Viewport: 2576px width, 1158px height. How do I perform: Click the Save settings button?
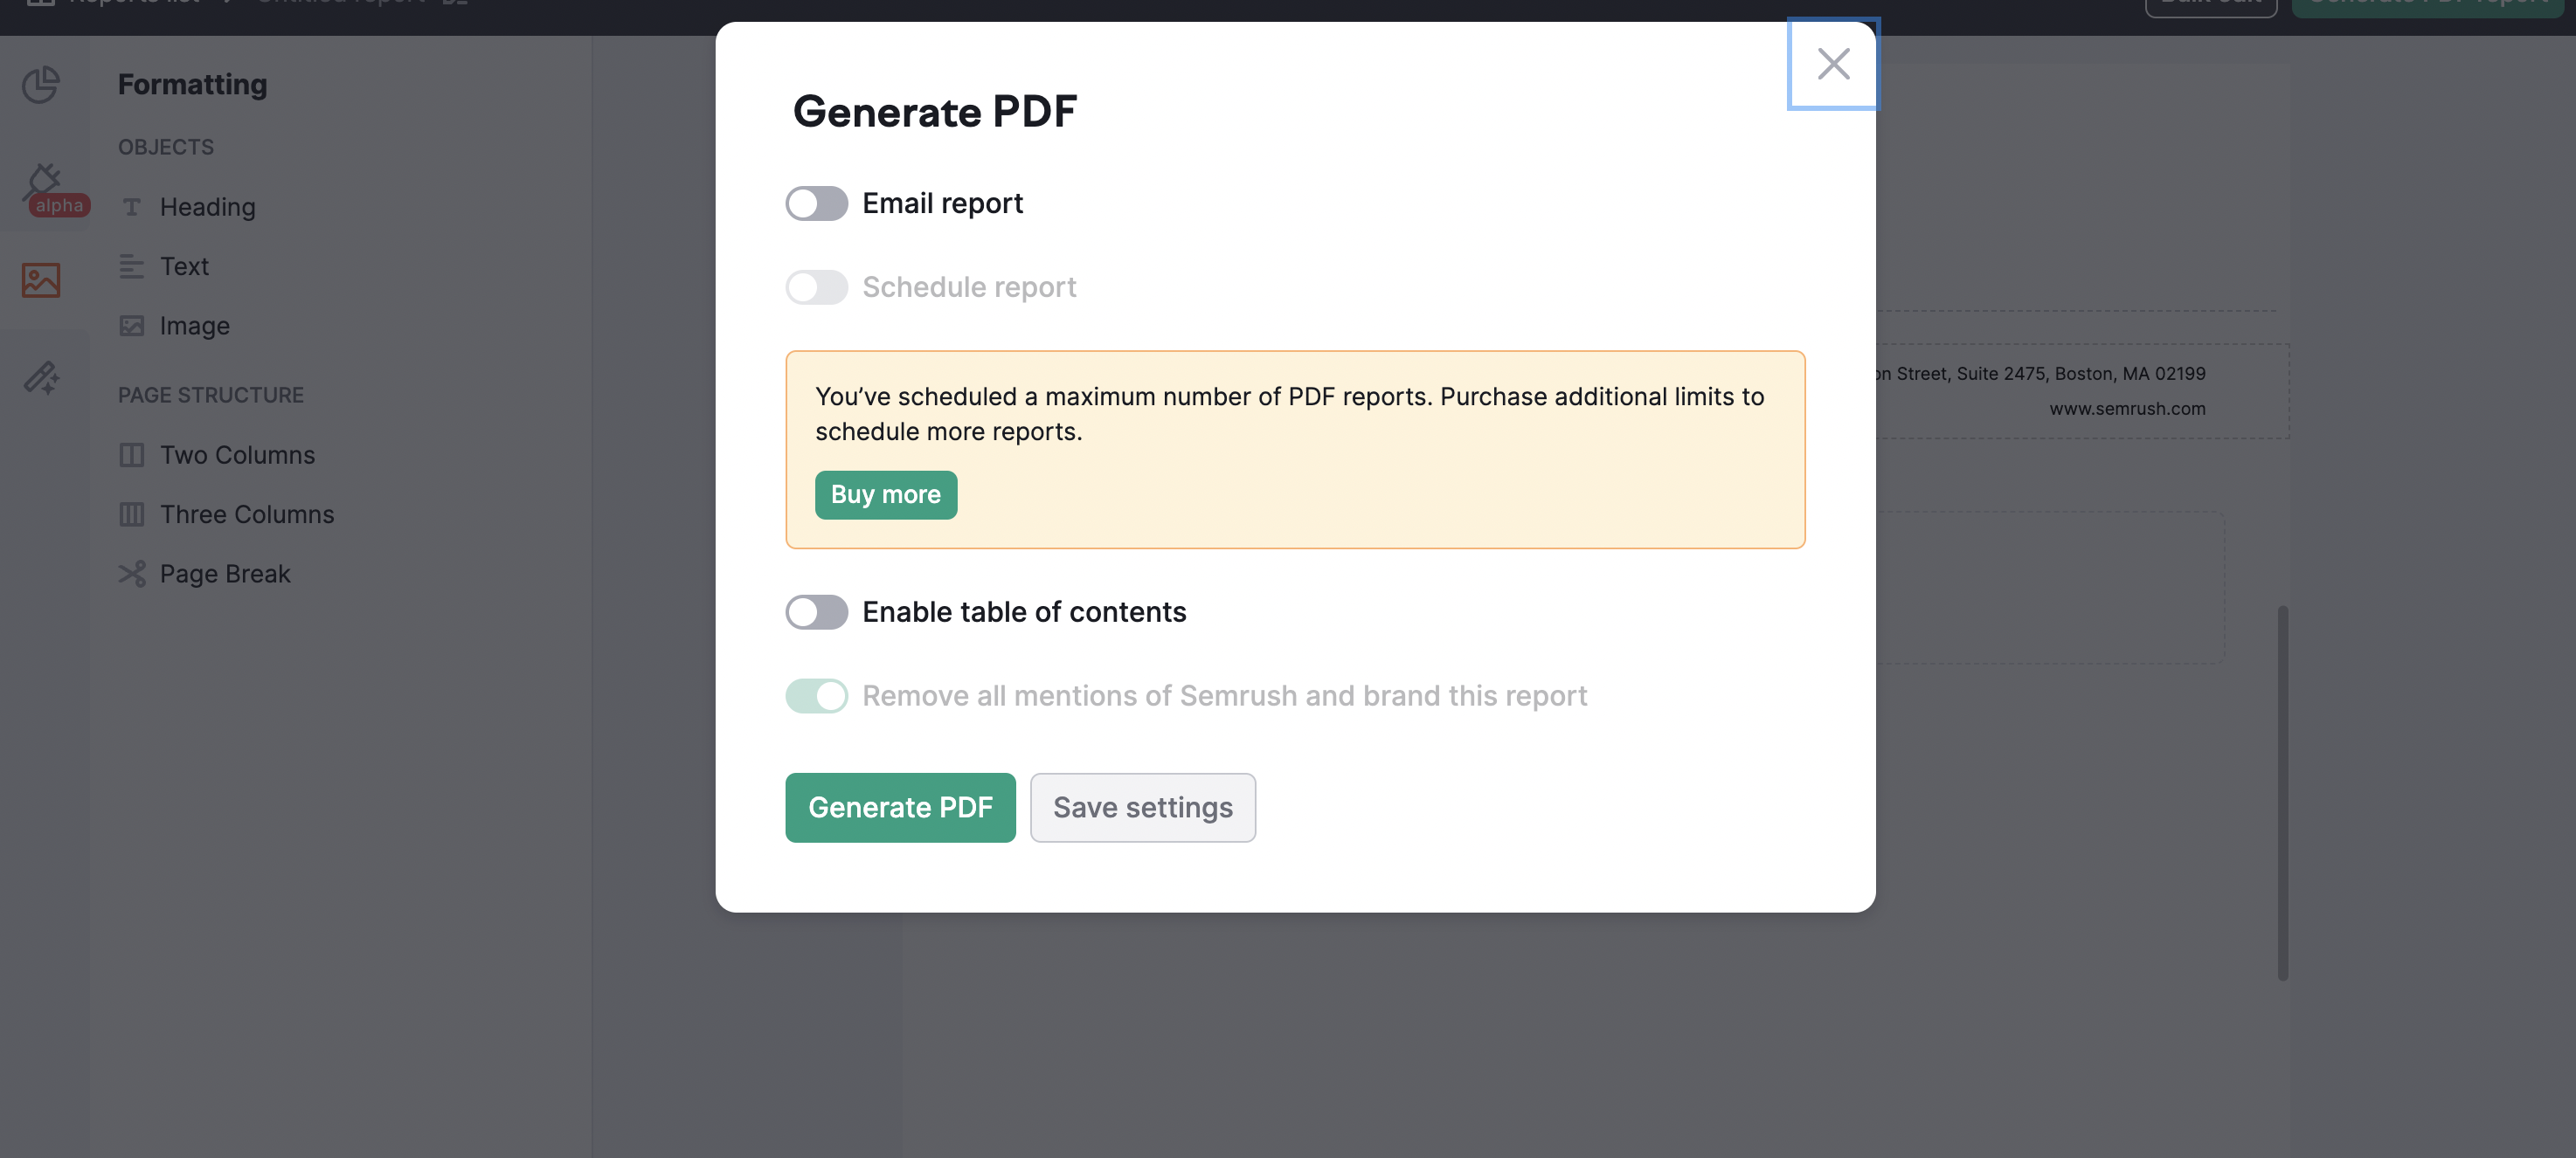(1142, 806)
